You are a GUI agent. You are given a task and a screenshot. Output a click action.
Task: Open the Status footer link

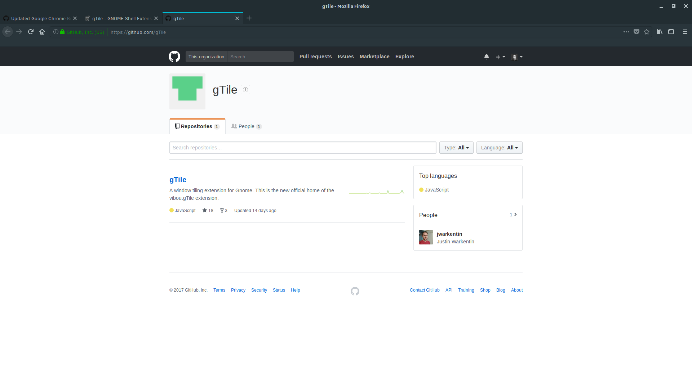pos(279,290)
